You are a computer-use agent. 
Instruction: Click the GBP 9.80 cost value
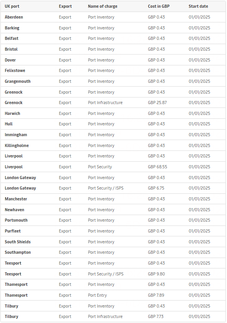tap(156, 274)
